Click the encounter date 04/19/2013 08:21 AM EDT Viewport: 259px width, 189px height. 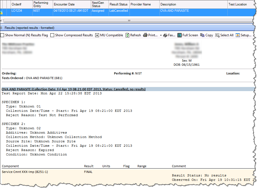click(x=72, y=12)
